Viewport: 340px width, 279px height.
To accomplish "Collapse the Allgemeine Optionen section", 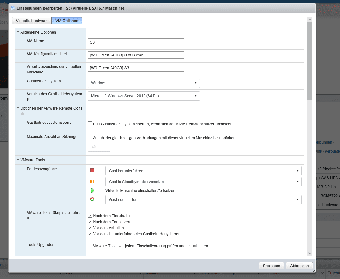I will (18, 32).
